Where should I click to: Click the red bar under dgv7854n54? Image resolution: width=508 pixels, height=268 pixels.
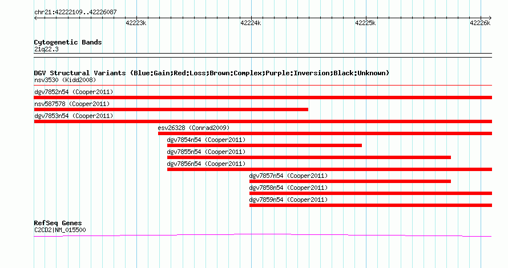(x=264, y=145)
